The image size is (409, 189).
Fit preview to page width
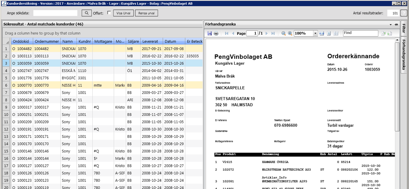(322, 33)
